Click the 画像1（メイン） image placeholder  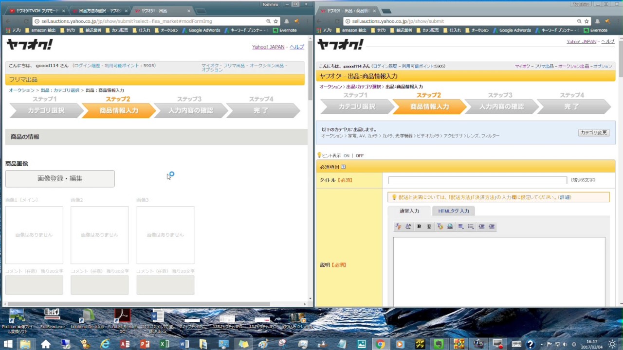34,235
